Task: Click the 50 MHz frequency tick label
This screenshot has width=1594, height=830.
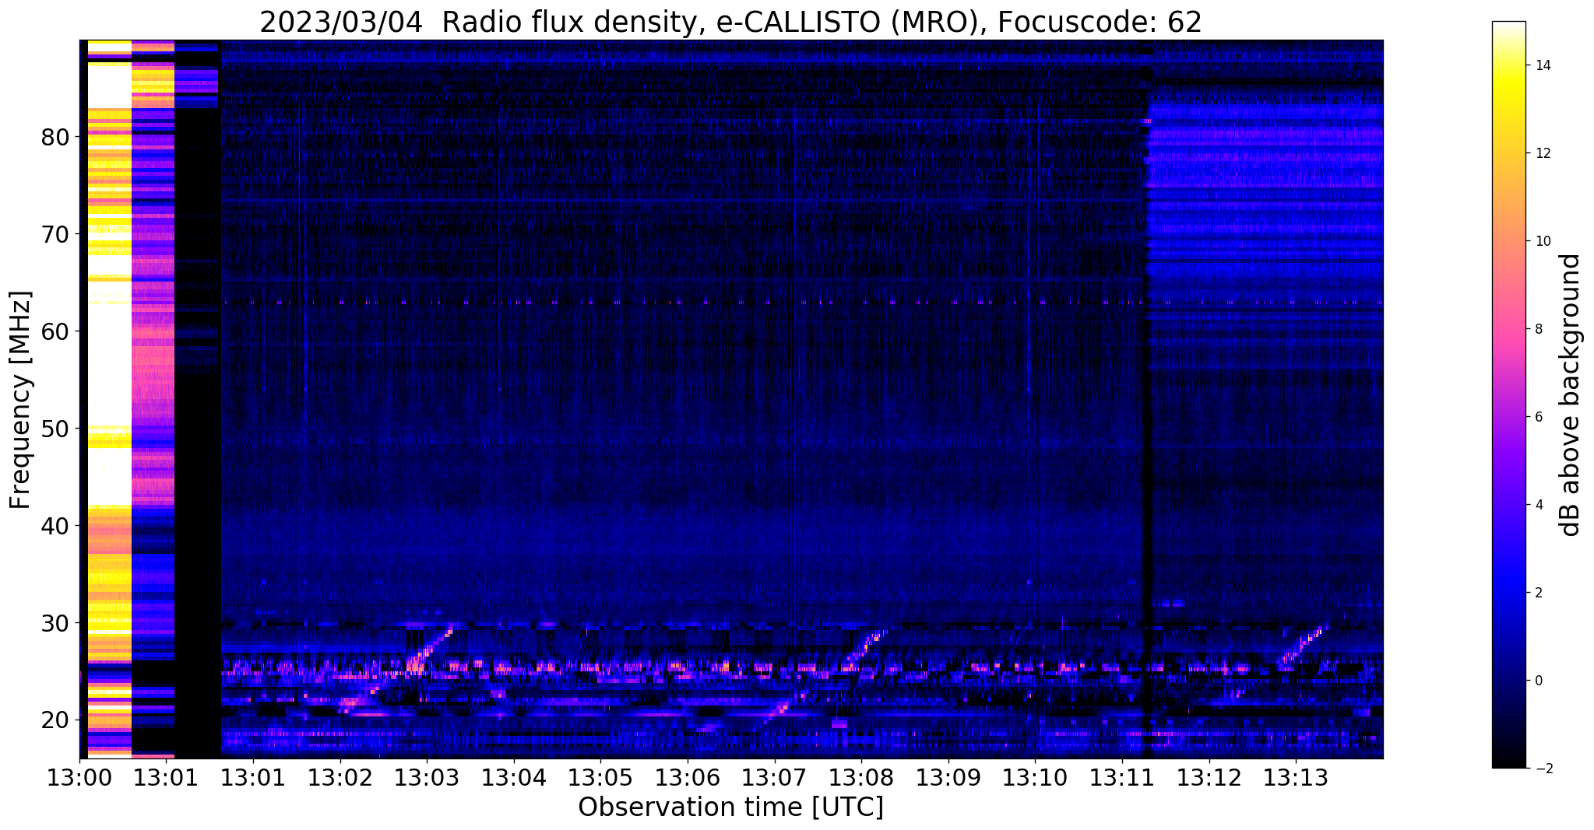Action: (x=55, y=429)
